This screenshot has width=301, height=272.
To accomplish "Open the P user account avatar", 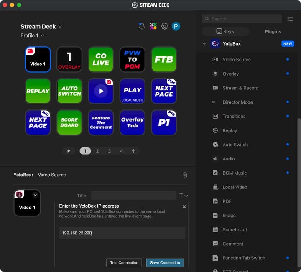I will (176, 26).
